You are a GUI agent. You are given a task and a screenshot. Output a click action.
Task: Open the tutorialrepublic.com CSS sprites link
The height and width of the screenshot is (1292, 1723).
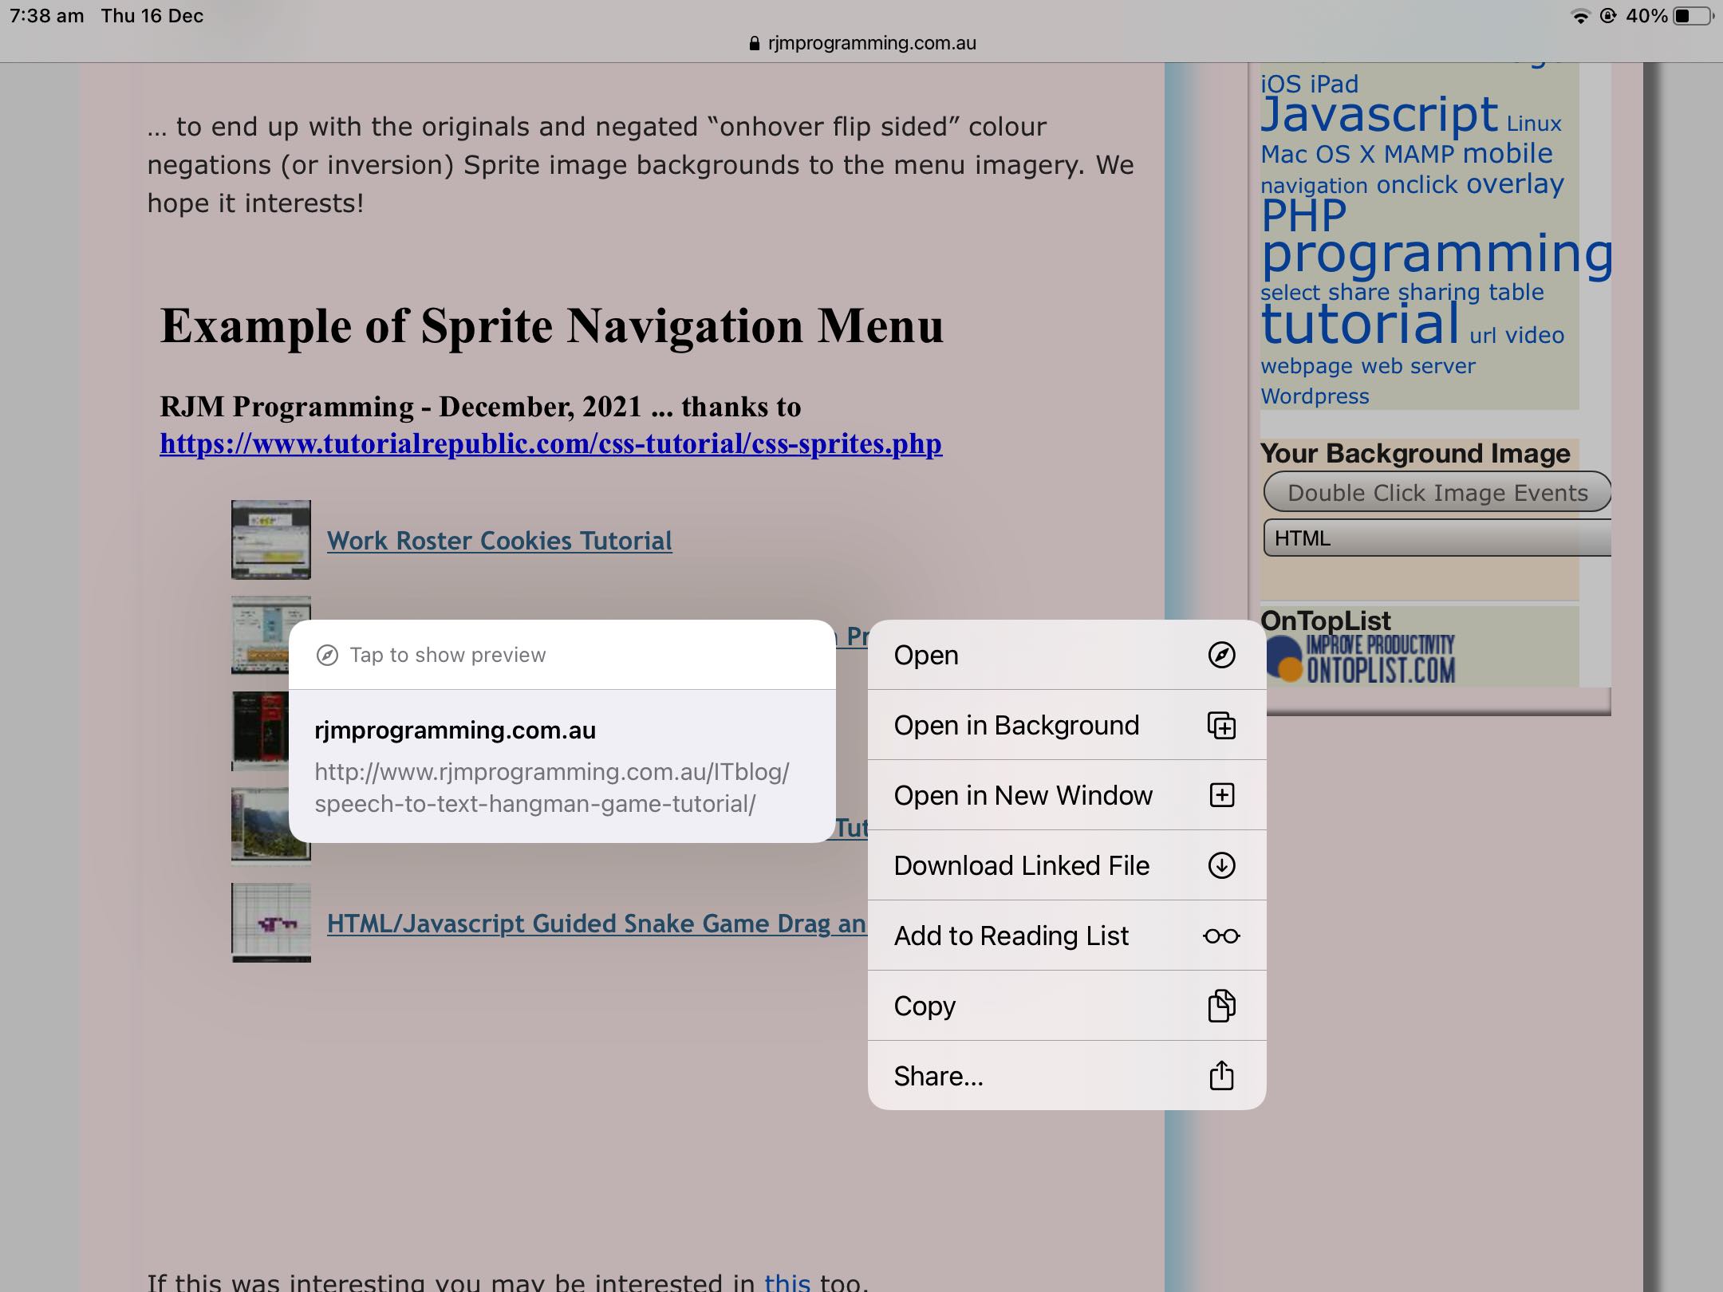pyautogui.click(x=550, y=443)
